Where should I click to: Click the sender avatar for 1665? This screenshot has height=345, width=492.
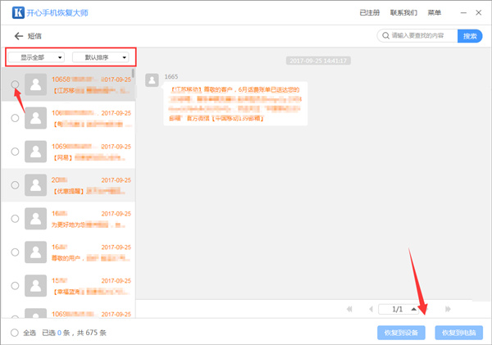point(152,79)
